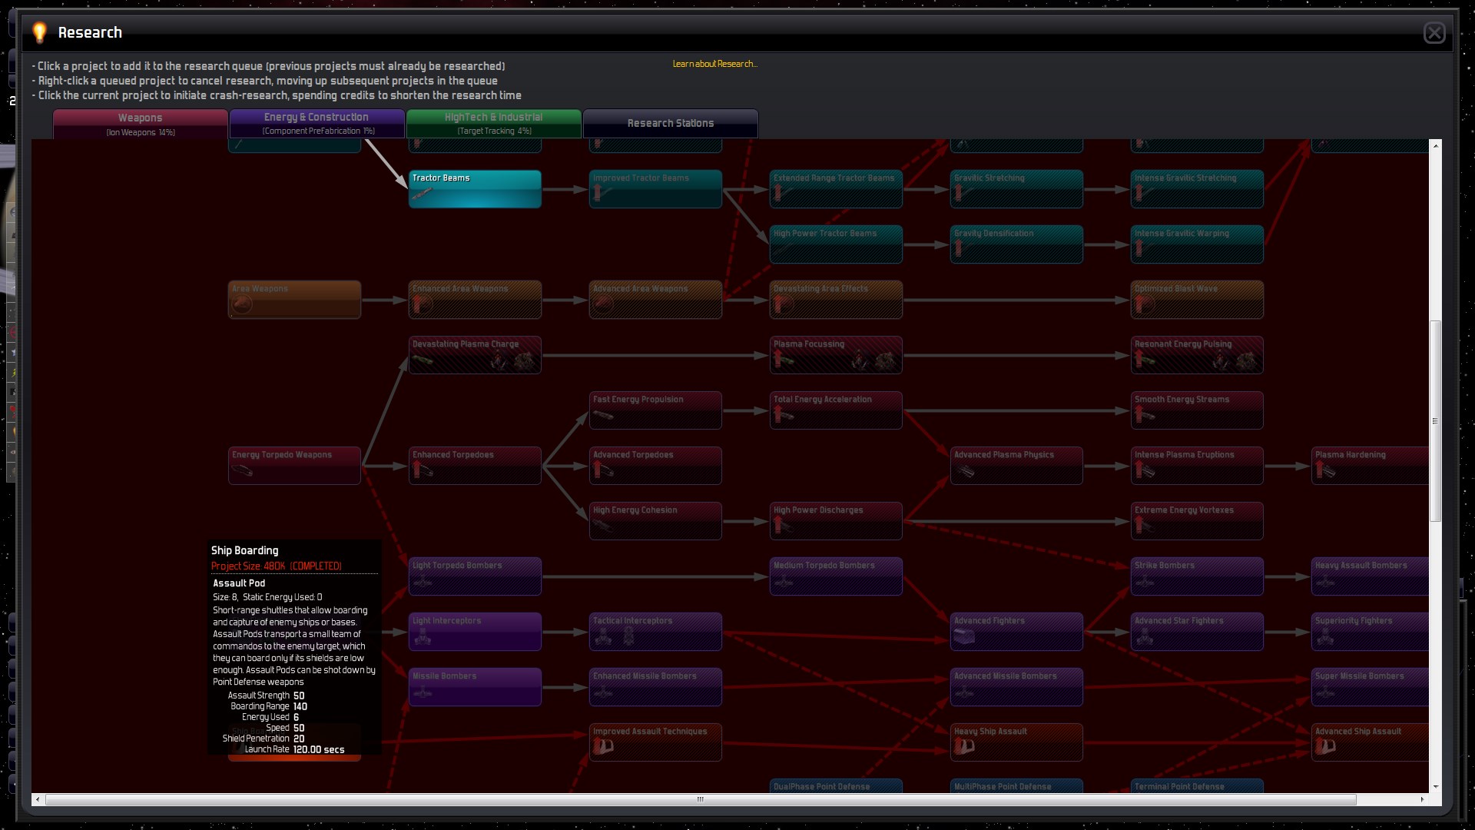Switch to Research Stations tab
Viewport: 1475px width, 830px height.
click(x=670, y=123)
